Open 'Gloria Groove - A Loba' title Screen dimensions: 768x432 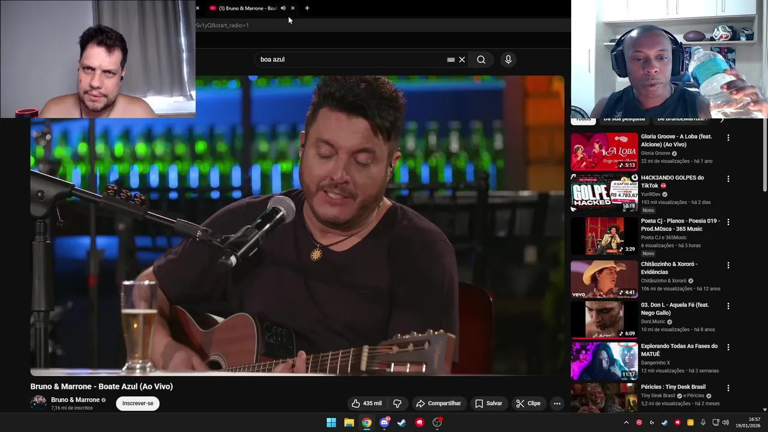point(676,140)
